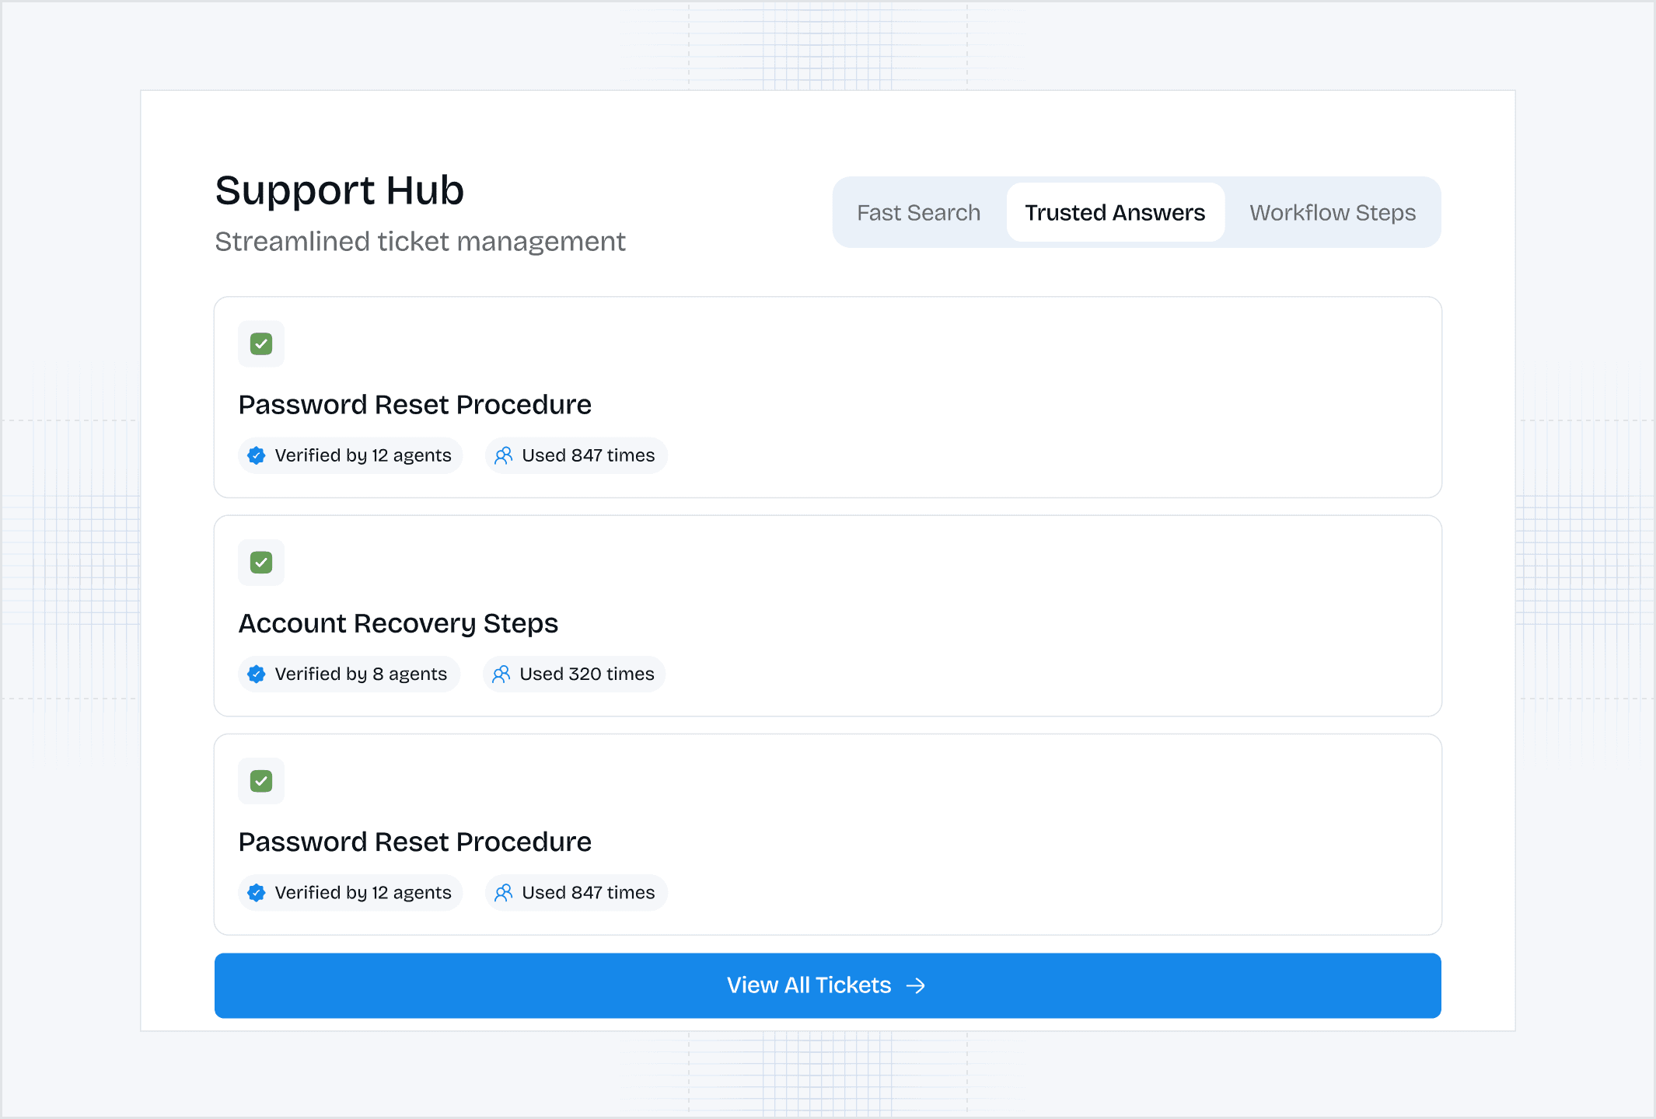Click the 'Verified by 8 agents' badge

point(350,674)
